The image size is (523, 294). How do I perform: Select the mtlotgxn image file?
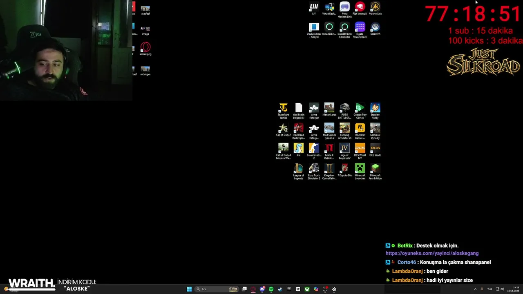coord(145,71)
